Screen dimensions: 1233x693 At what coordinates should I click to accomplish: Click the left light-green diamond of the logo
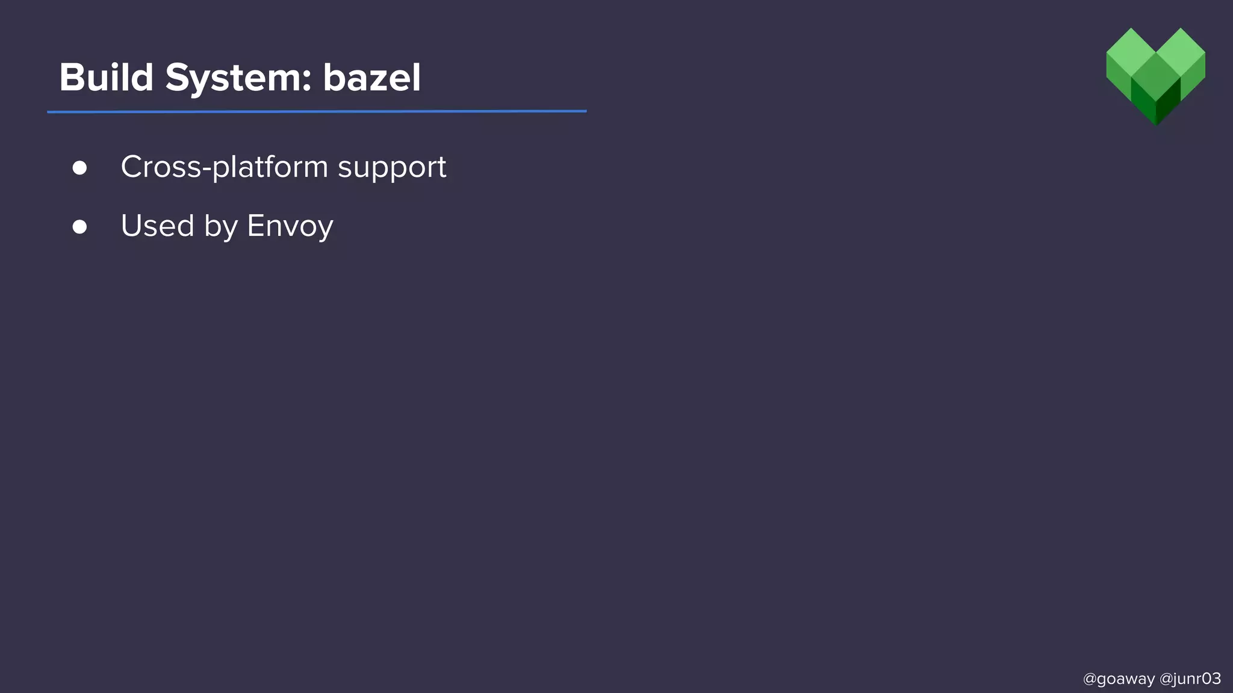(1131, 53)
